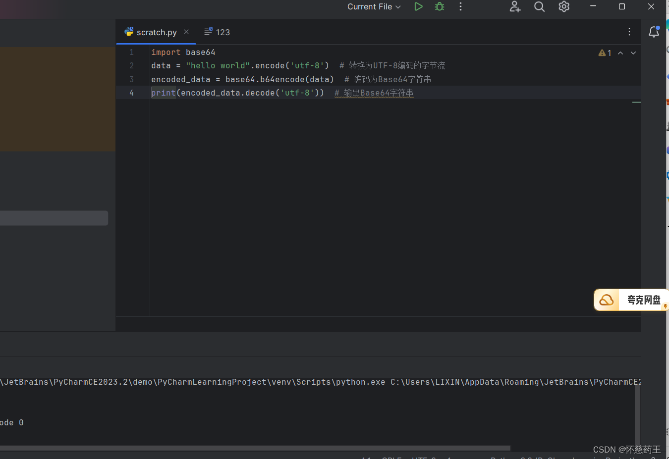
Task: Start debugging using the bug icon
Action: [x=439, y=6]
